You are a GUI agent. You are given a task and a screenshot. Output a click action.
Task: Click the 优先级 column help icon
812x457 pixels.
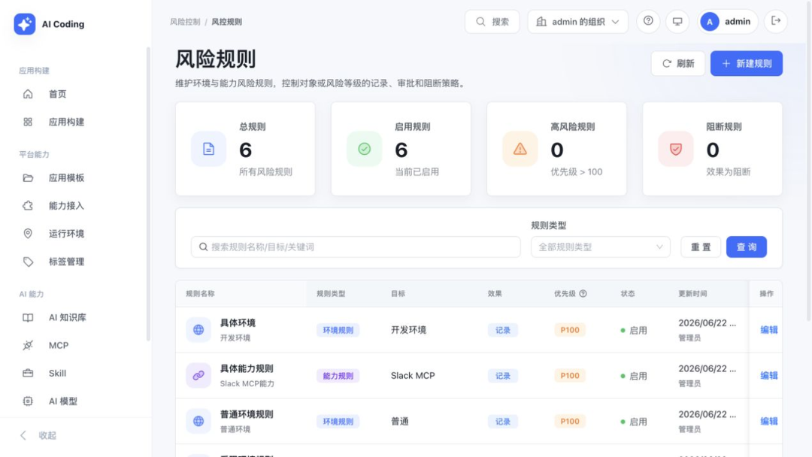(x=583, y=293)
